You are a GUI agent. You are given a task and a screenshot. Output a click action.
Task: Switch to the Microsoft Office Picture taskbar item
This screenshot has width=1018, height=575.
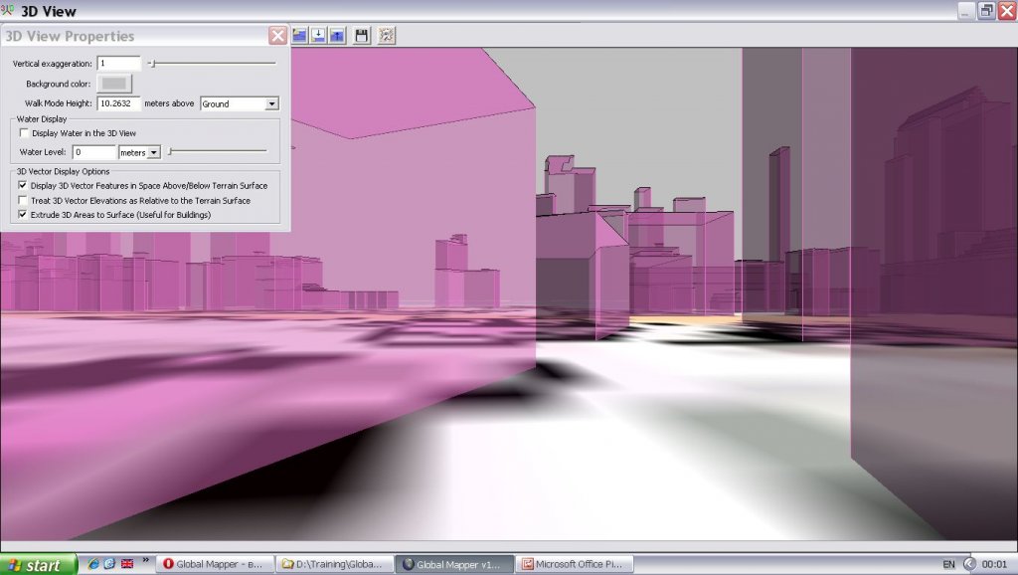click(576, 564)
